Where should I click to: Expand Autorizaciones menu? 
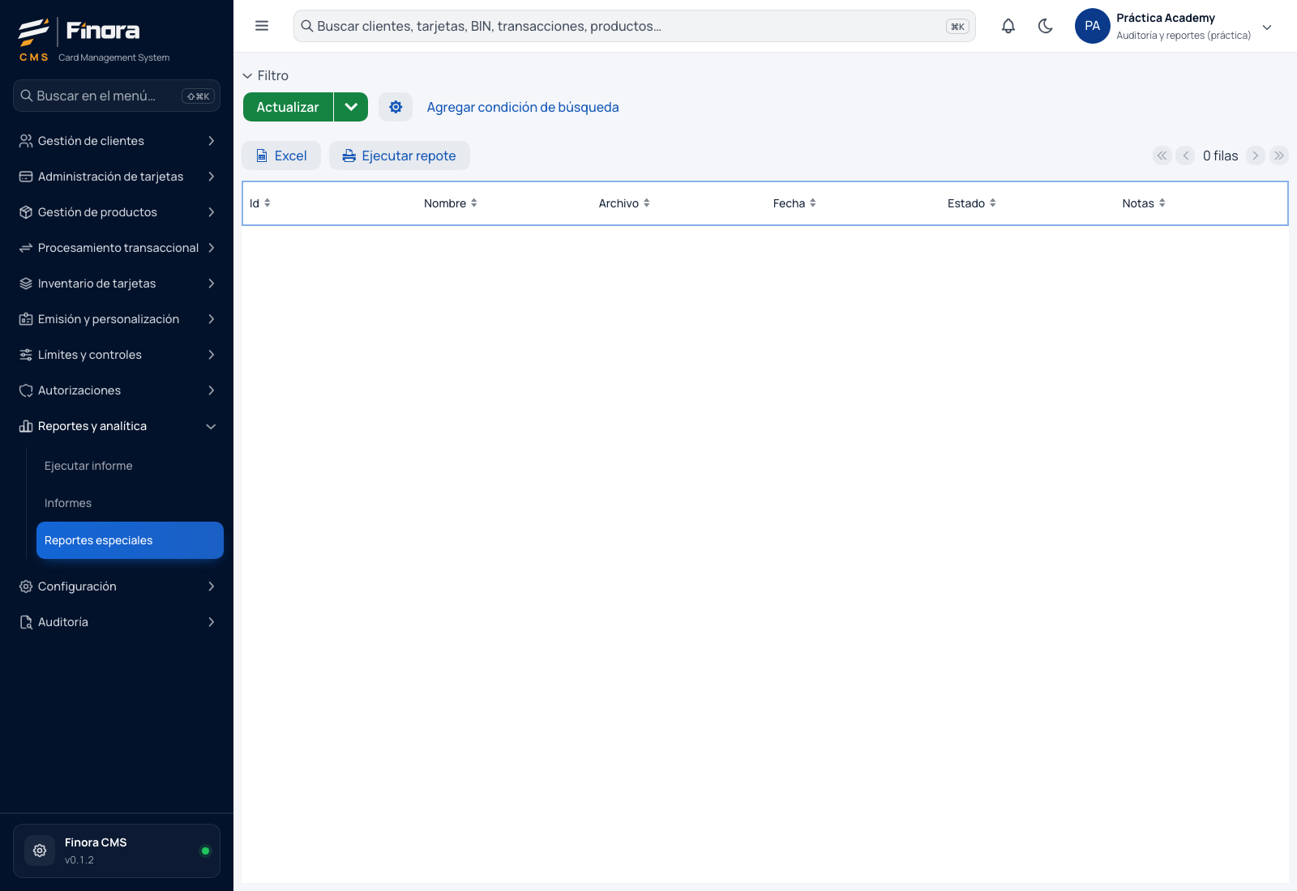coord(117,390)
